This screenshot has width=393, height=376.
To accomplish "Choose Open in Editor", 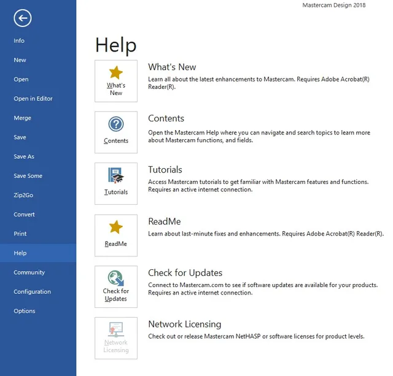I will (38, 99).
